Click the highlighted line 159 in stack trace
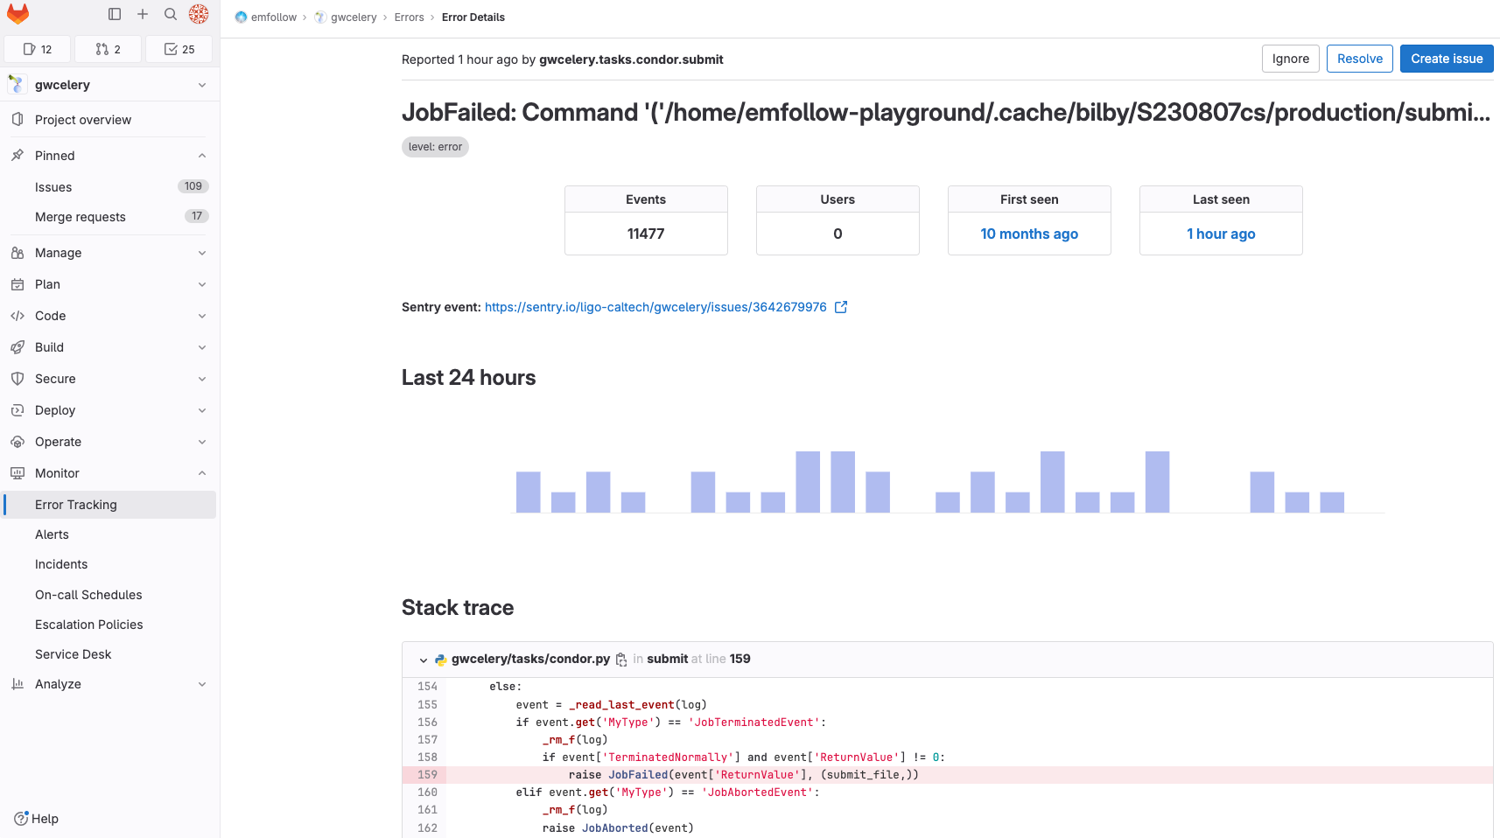Viewport: 1500px width, 838px height. point(948,775)
